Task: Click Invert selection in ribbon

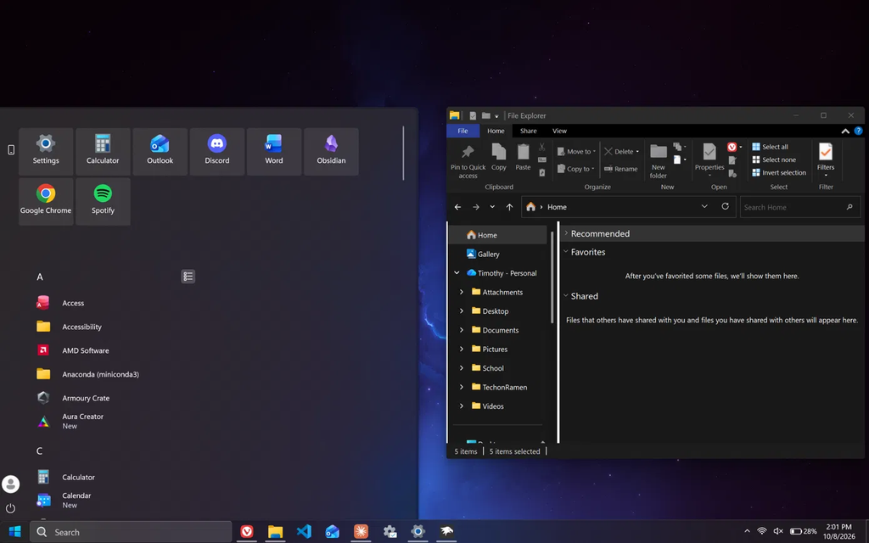Action: (x=779, y=172)
